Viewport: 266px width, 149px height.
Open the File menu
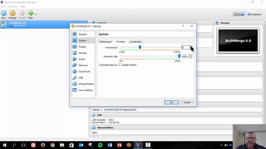[3, 7]
